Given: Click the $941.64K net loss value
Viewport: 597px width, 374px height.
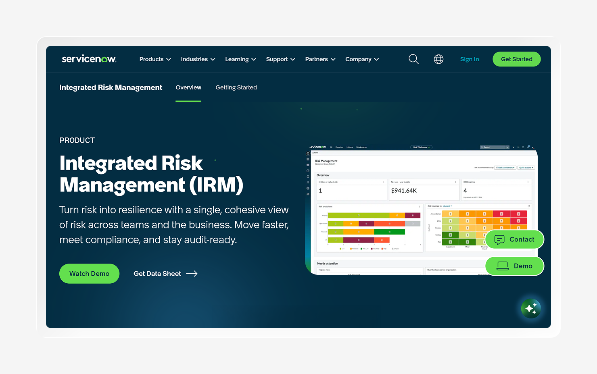Looking at the screenshot, I should coord(404,191).
